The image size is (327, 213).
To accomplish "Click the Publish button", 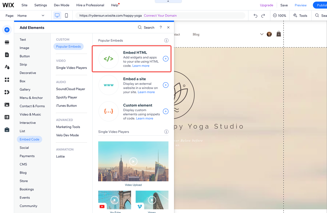I will tap(320, 5).
